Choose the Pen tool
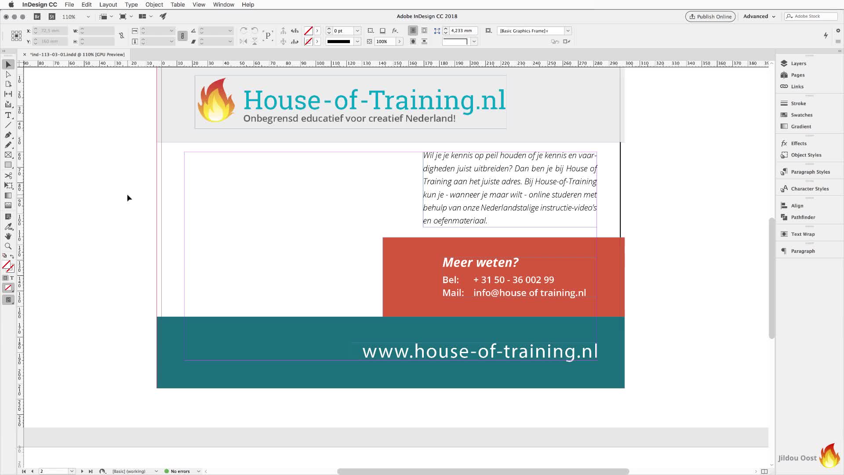844x475 pixels. point(8,135)
